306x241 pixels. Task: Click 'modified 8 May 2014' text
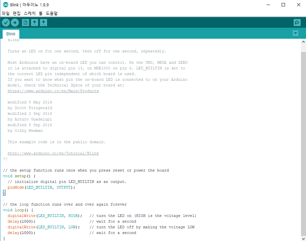pyautogui.click(x=30, y=102)
